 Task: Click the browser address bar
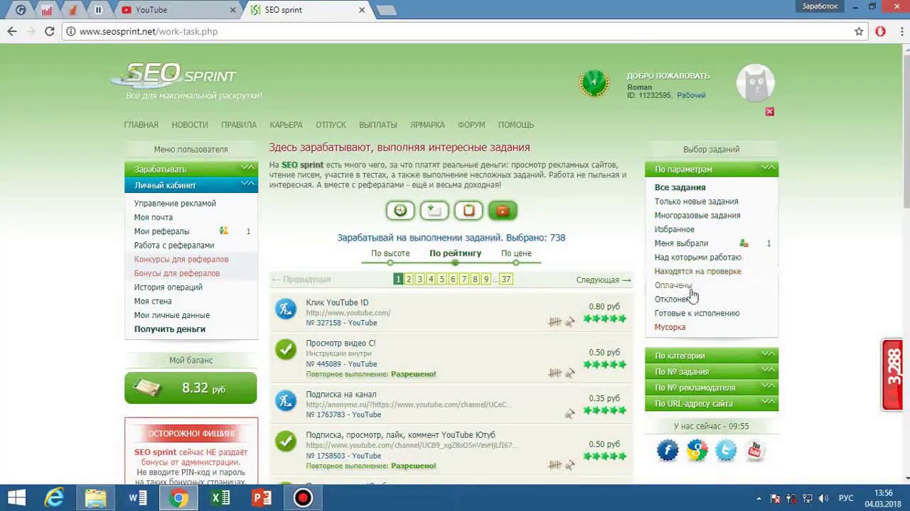click(x=455, y=31)
